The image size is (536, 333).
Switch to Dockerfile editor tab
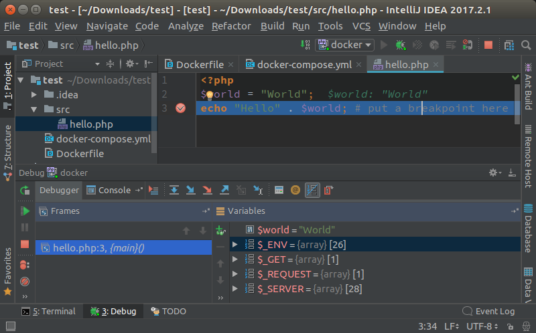(x=199, y=64)
